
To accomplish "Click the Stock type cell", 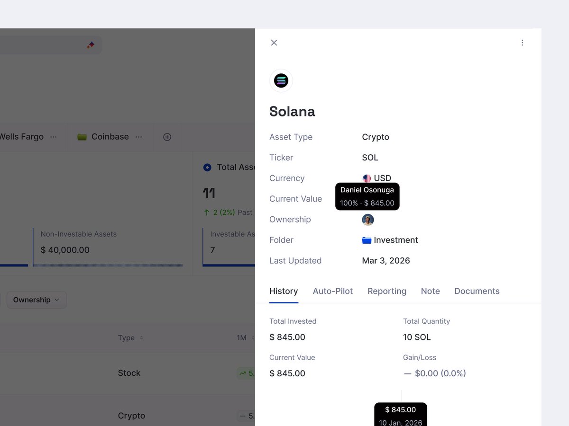I will point(129,373).
